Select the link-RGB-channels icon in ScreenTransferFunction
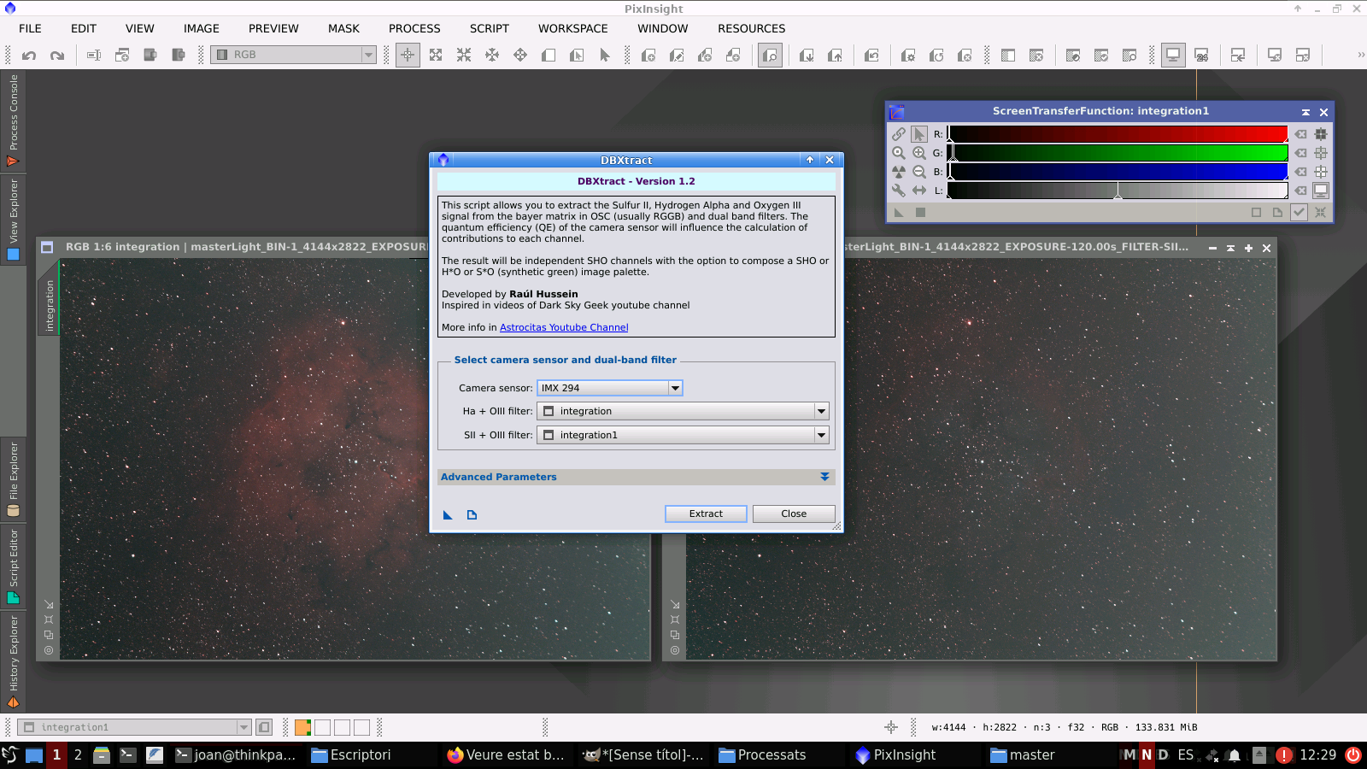Viewport: 1367px width, 769px height. 898,134
